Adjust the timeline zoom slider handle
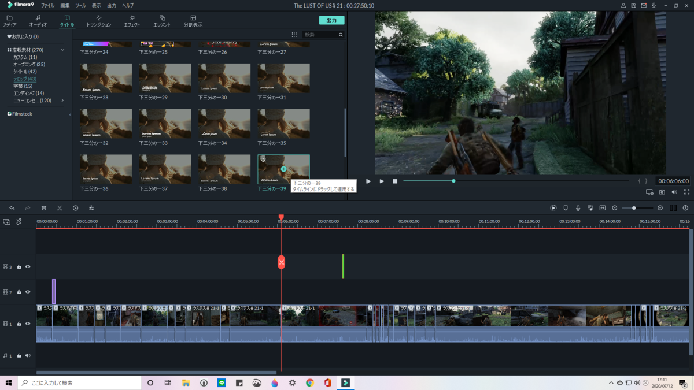The height and width of the screenshot is (390, 694). (x=634, y=208)
